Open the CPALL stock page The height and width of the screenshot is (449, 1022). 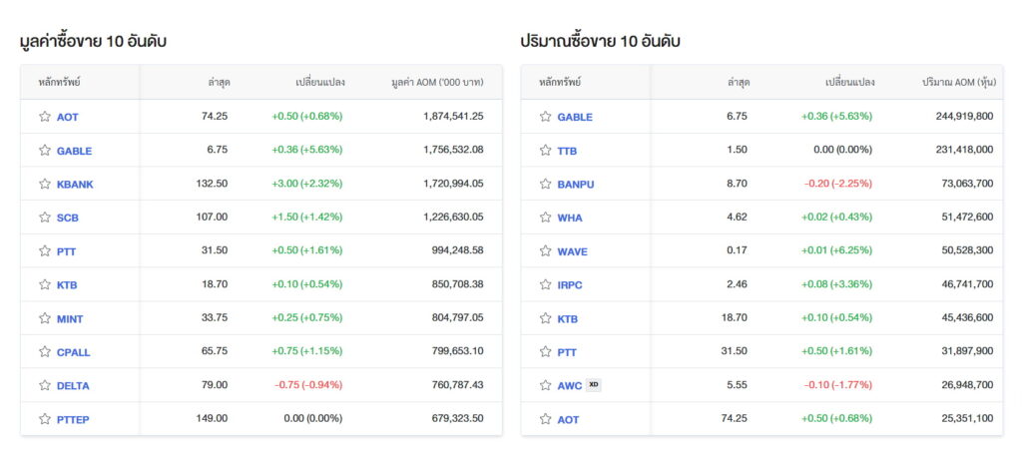coord(74,352)
